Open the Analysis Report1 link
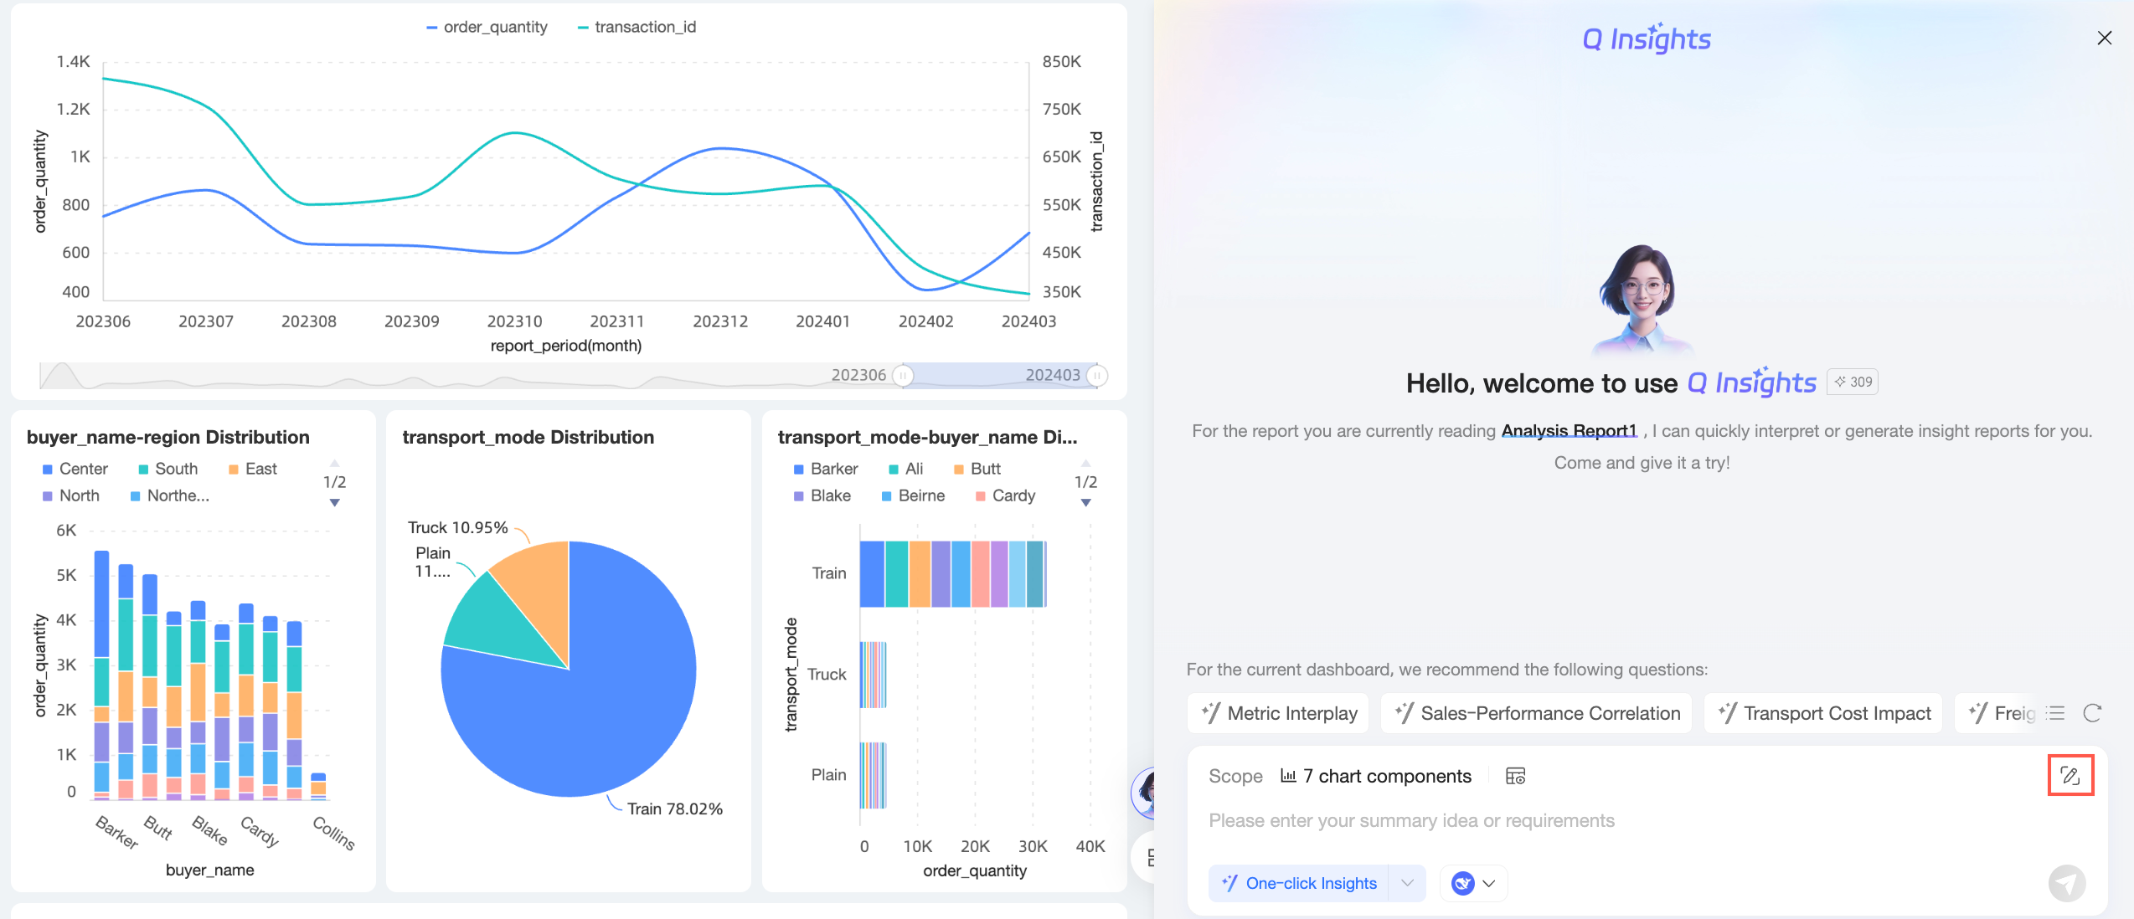This screenshot has height=919, width=2134. [1569, 431]
